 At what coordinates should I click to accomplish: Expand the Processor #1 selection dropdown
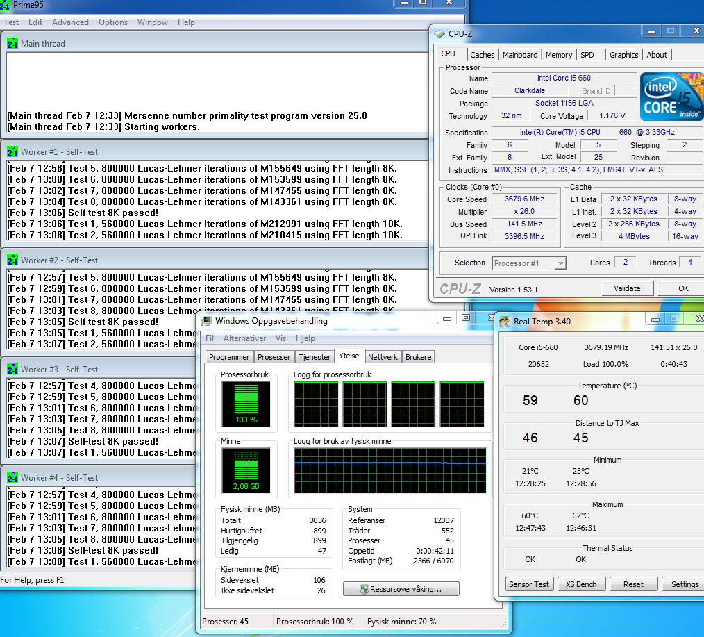click(x=560, y=263)
